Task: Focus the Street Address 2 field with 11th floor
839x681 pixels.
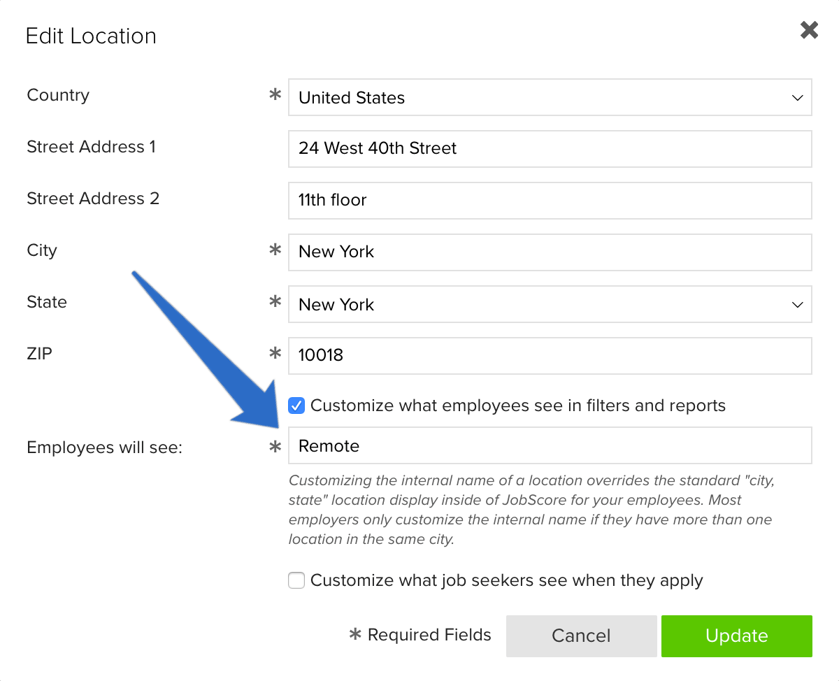Action: point(550,200)
